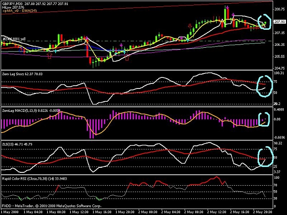Click the 2 May 08:30 time label
Screen dimensions: 287x215
point(194,212)
